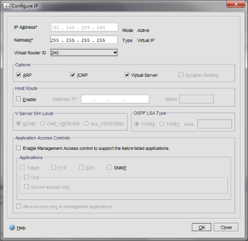
Task: Enable the Host Route checkbox
Action: point(19,99)
